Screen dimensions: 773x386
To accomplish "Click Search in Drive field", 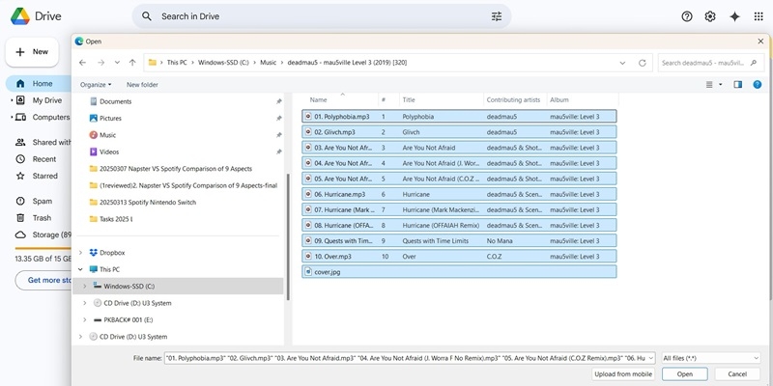I will (x=322, y=16).
